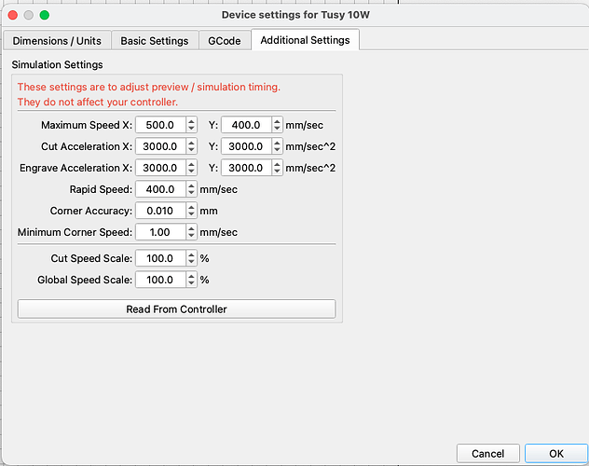Increase Cut Acceleration X using stepper up

coord(191,143)
